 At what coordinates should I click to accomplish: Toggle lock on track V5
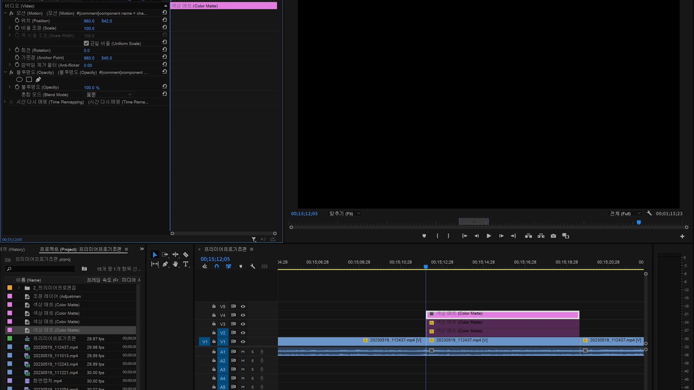(214, 306)
